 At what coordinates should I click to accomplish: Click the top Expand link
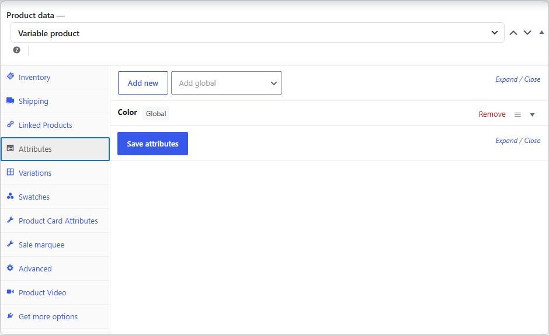coord(506,79)
